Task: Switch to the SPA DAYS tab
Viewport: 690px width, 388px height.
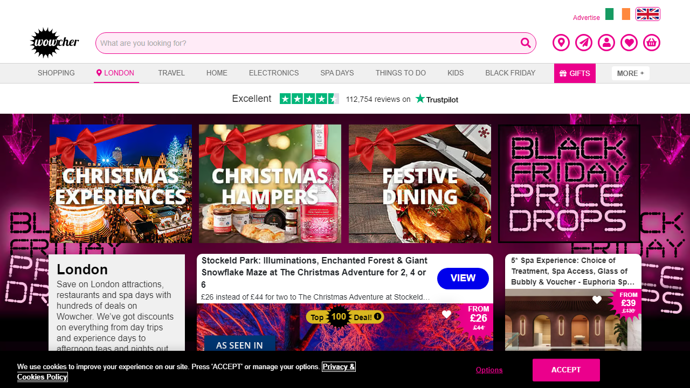Action: 336,73
